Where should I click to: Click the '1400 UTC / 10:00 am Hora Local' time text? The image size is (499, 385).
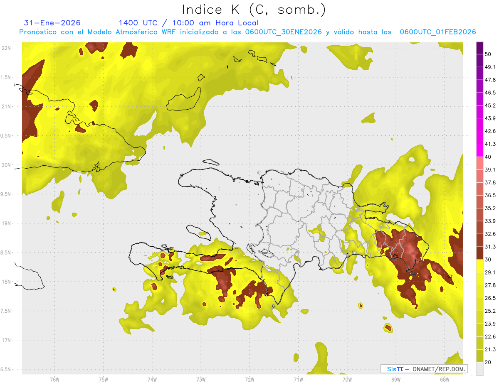[x=188, y=23]
